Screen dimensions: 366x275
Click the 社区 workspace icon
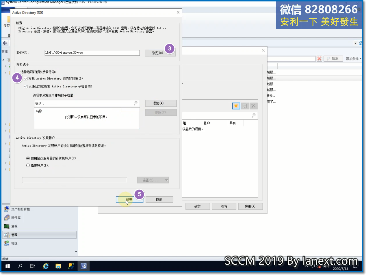[7, 244]
